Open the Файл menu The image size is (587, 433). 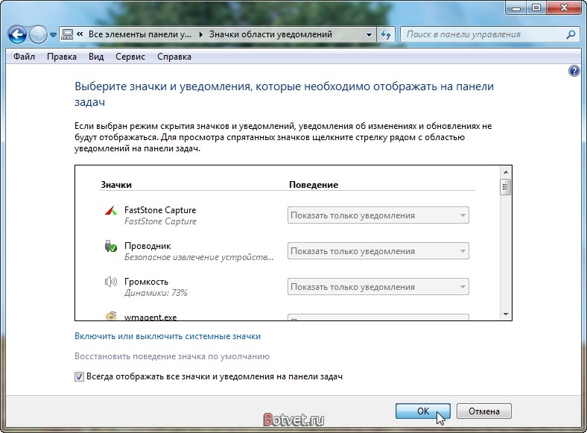tap(24, 57)
